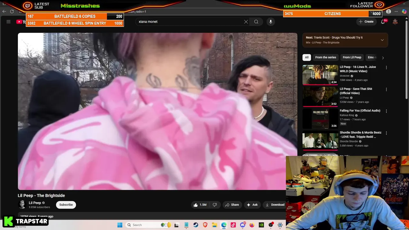Click the Windows taskbar Search box
Viewport: 409px width, 230px height.
tap(149, 225)
